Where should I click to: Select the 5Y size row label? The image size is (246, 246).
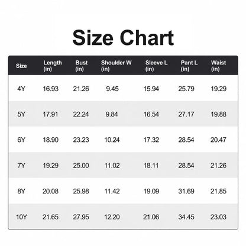point(21,114)
